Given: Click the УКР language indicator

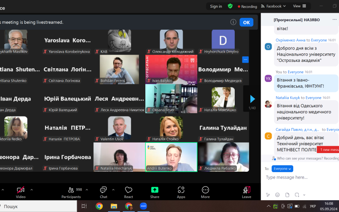Looking at the screenshot, I should coord(313,206).
